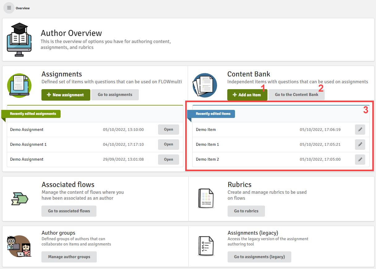Click the Rubrics sheet icon

[x=206, y=198]
